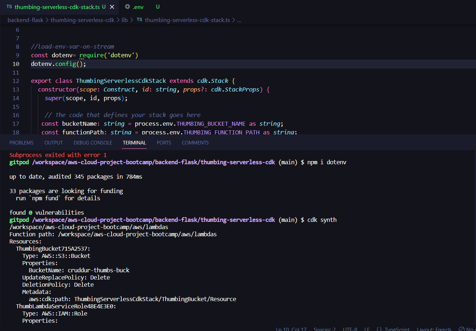476x331 pixels.
Task: Close the thumbing-serverless-cdk-stack.ts editor tab
Action: (113, 7)
